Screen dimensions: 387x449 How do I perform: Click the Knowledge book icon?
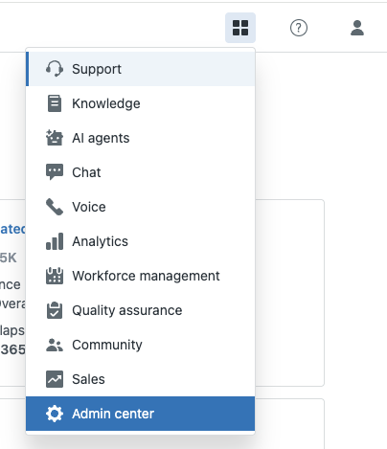coord(55,103)
